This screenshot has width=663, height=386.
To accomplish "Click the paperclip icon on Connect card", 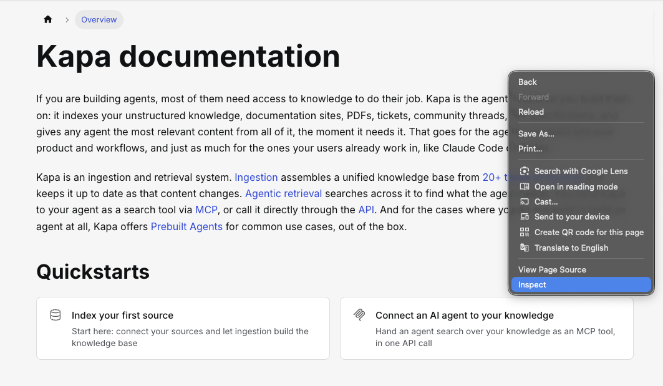I will coord(359,315).
